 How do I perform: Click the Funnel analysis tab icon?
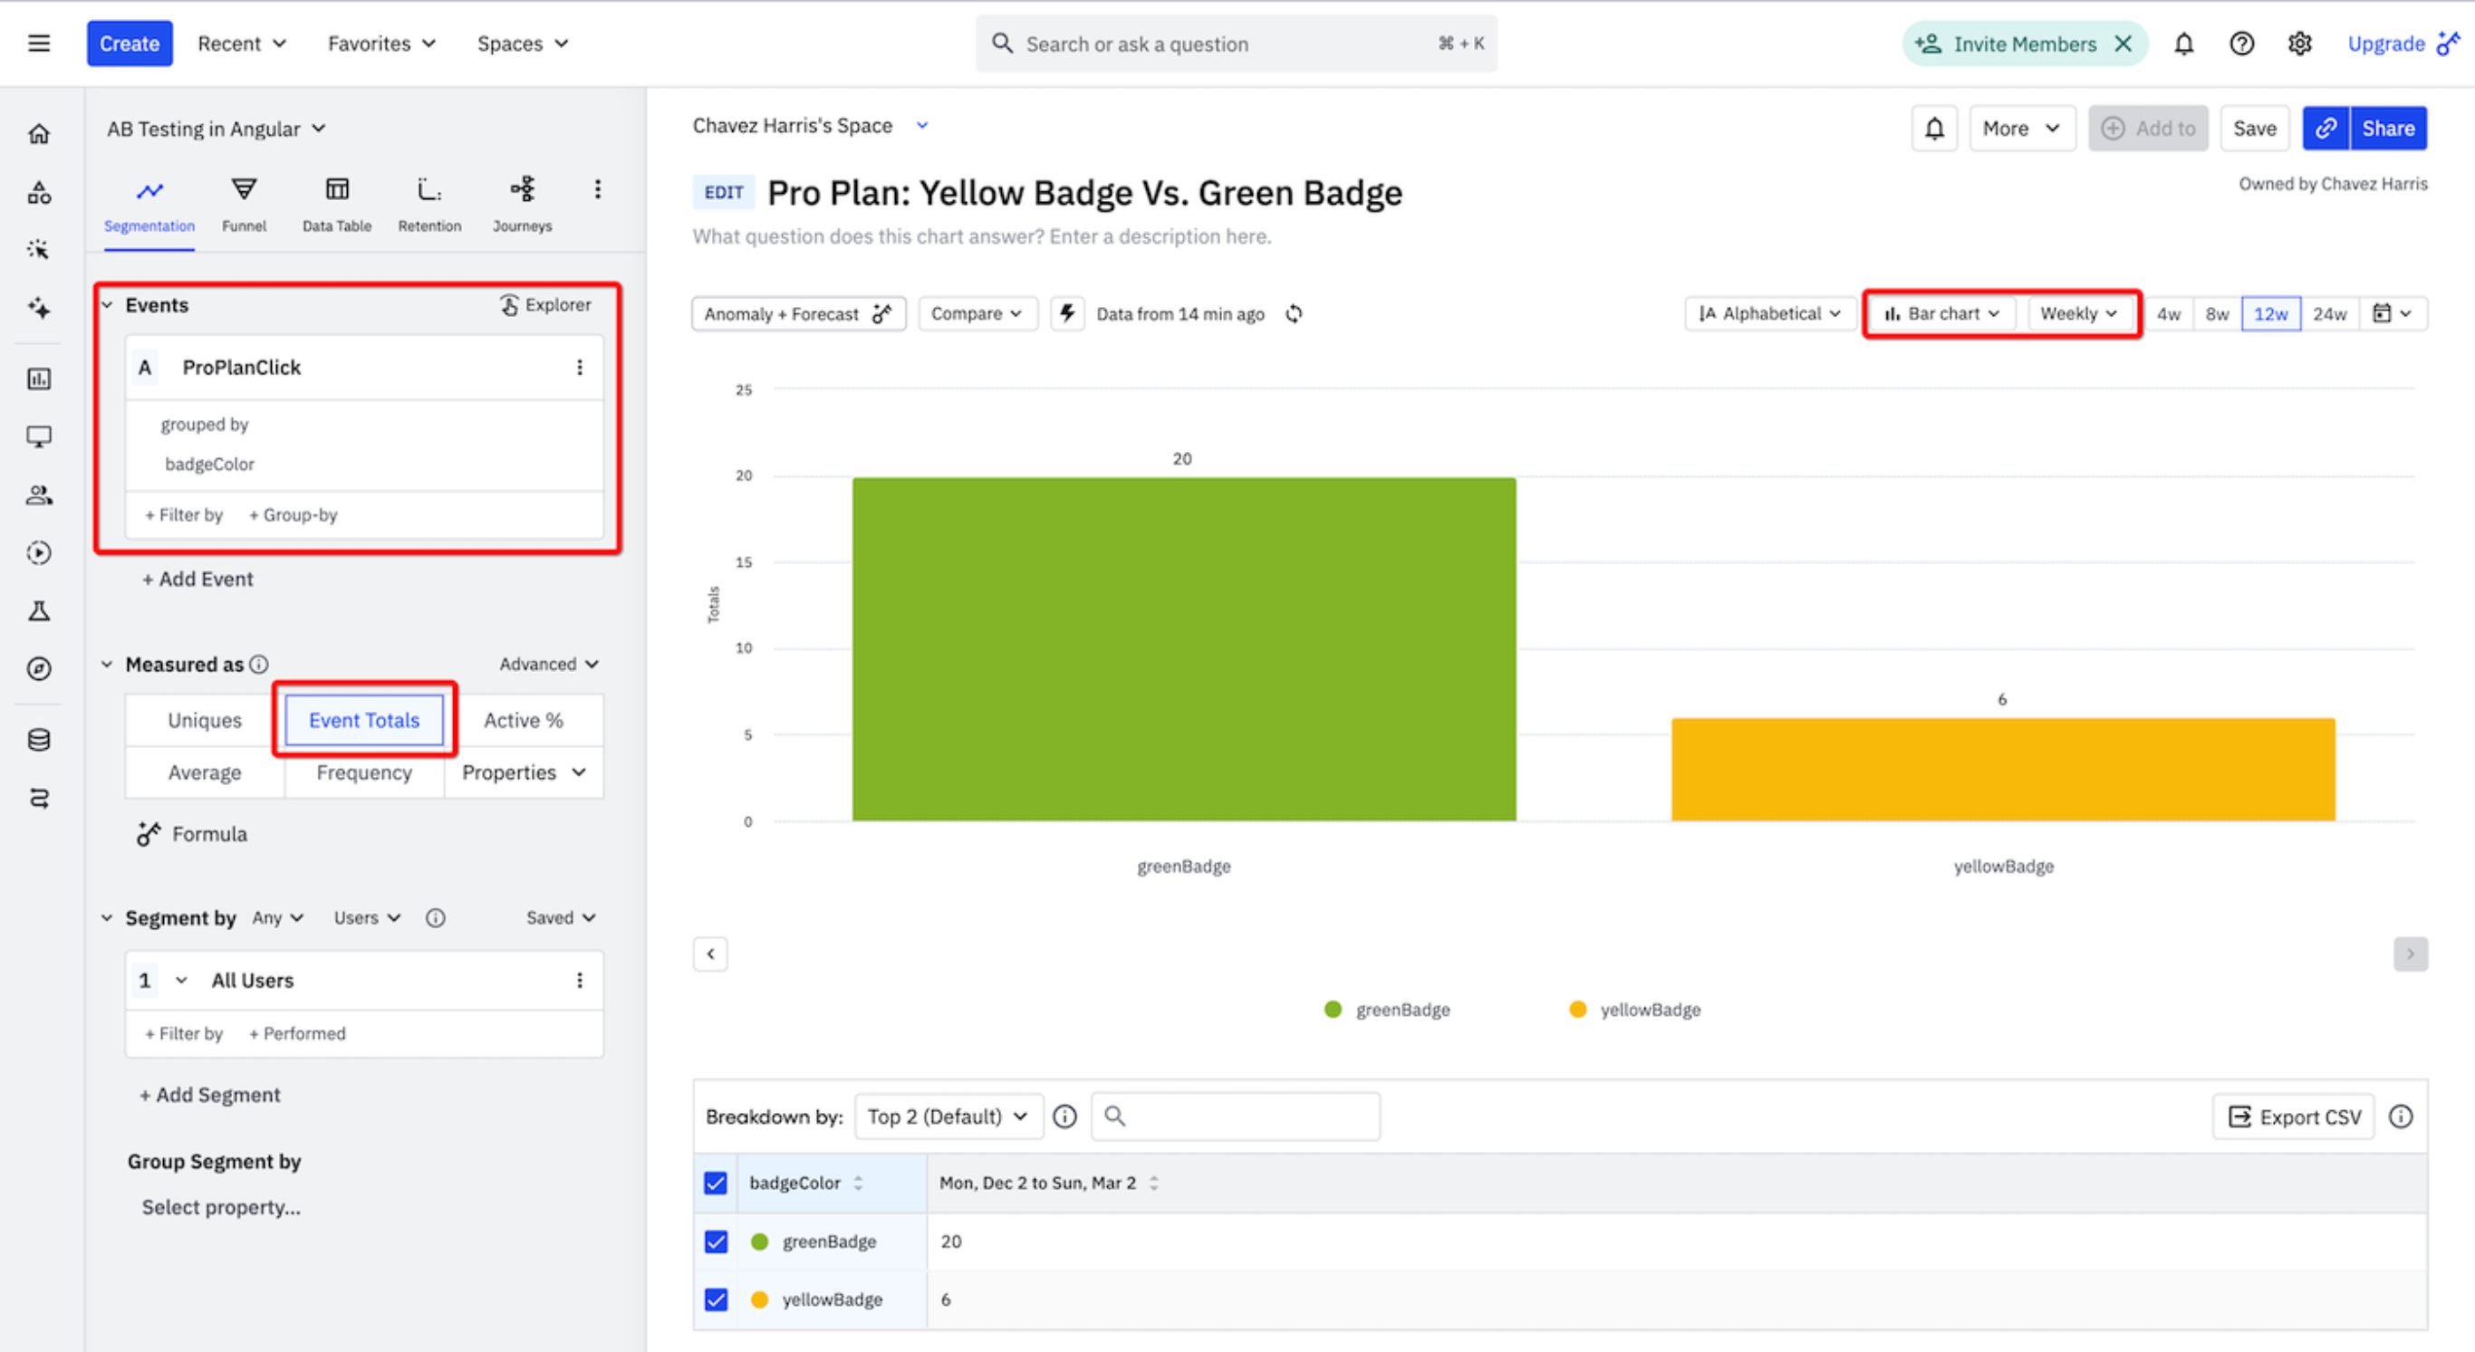coord(244,188)
